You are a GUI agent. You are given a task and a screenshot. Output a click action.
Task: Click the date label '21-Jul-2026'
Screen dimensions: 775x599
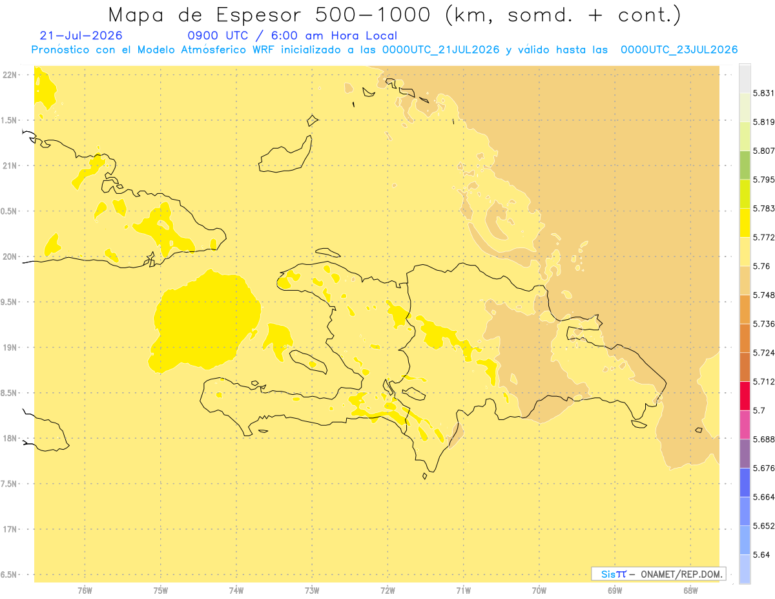click(81, 36)
